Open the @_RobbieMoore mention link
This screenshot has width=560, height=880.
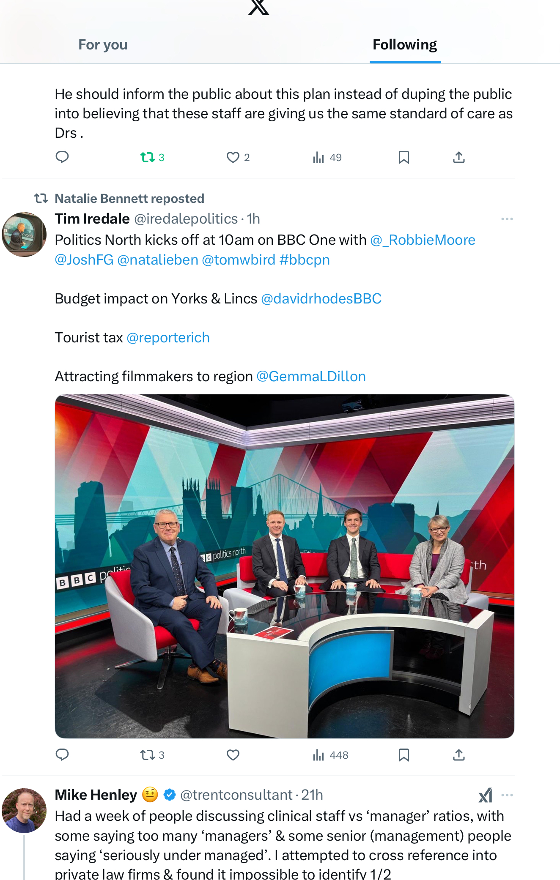423,240
